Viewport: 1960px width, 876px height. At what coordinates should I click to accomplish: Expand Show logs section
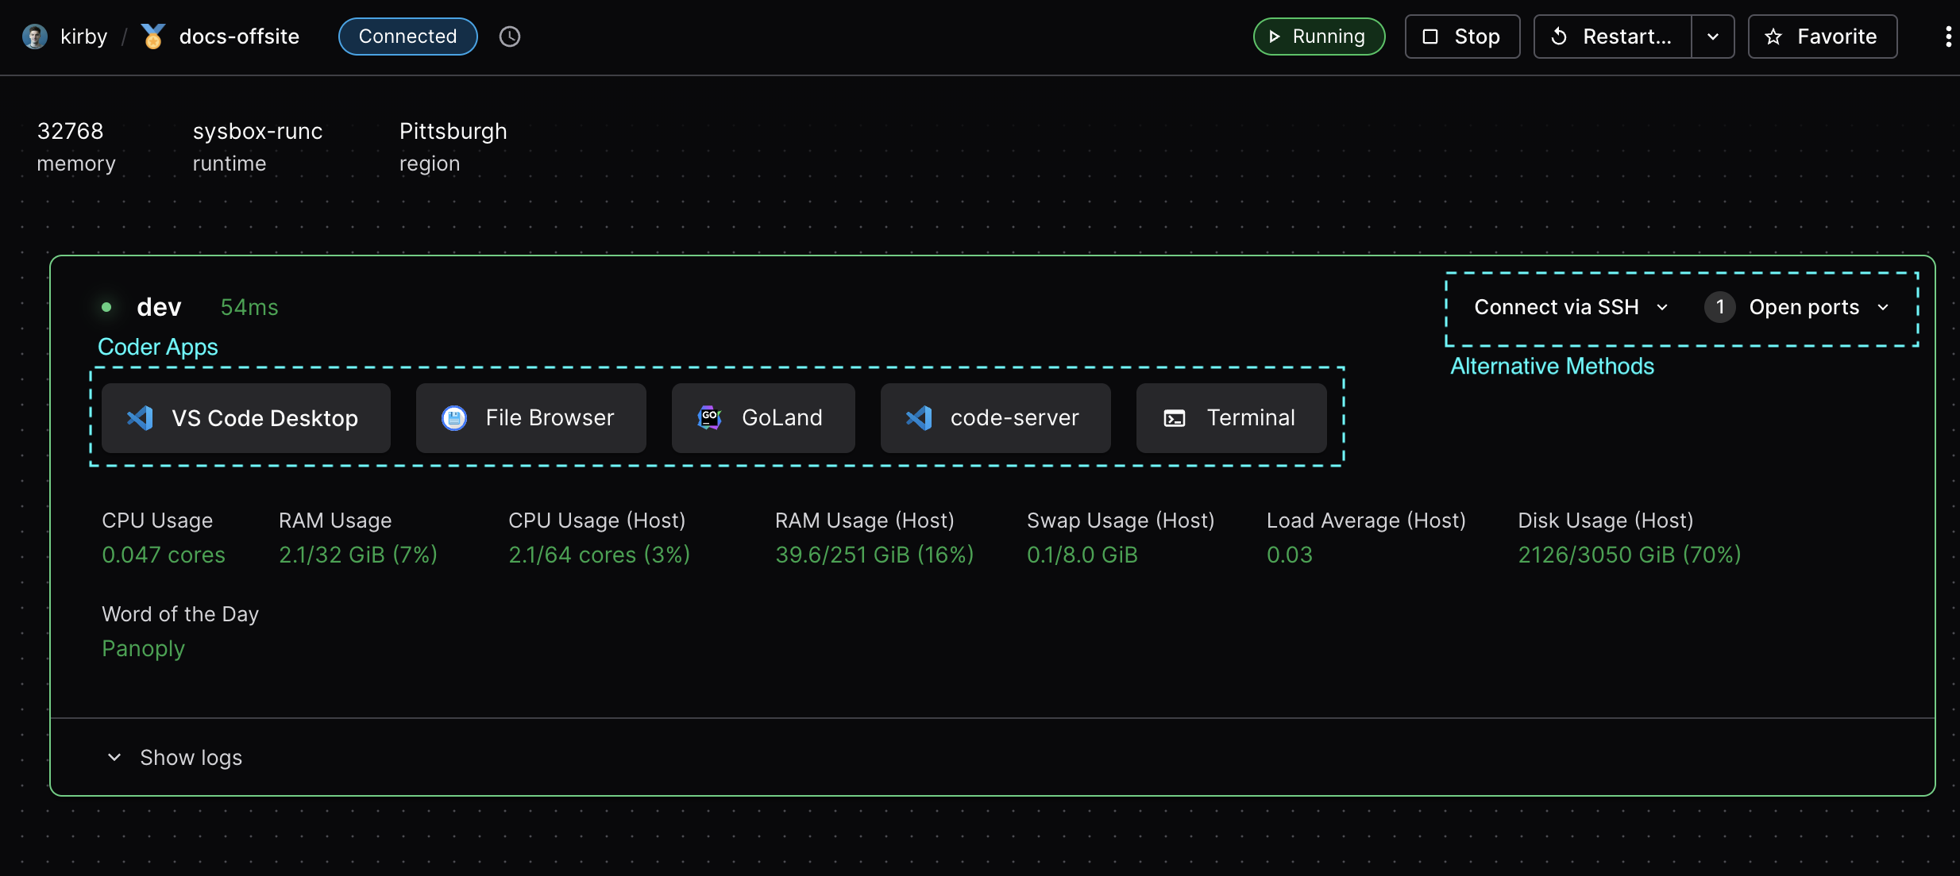(175, 758)
